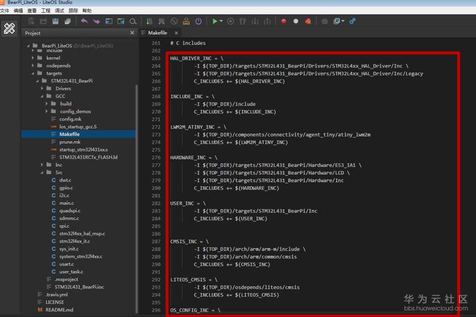This screenshot has height=317, width=476.
Task: Click the red breakpoint dot icon
Action: click(284, 21)
